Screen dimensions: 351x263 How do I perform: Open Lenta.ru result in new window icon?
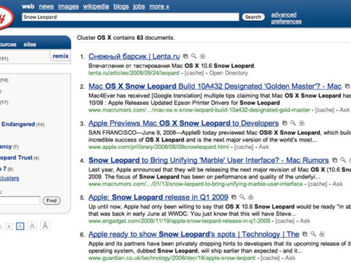point(186,56)
